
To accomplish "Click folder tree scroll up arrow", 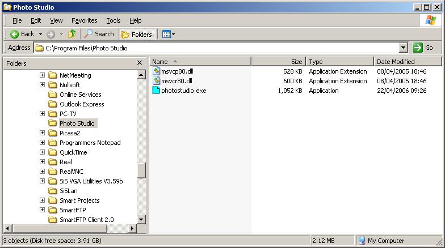I will [141, 75].
